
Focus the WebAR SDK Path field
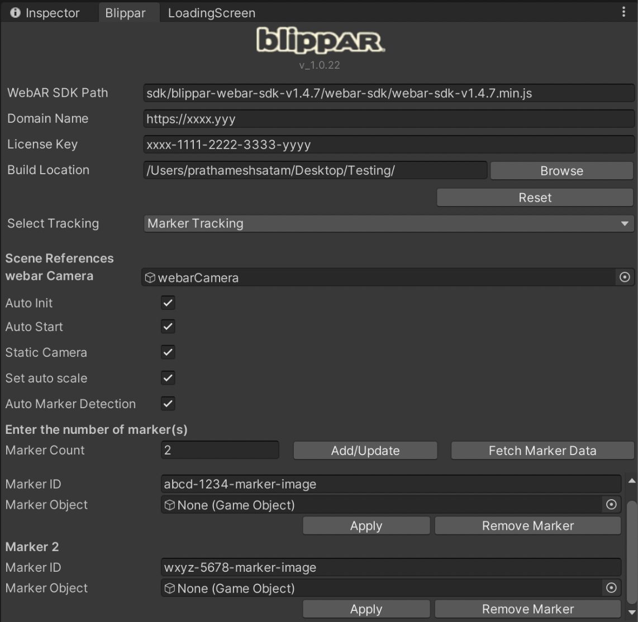click(389, 93)
